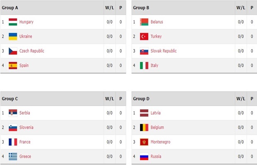This screenshot has width=257, height=165.
Task: Click the Italy flag icon
Action: [x=144, y=65]
